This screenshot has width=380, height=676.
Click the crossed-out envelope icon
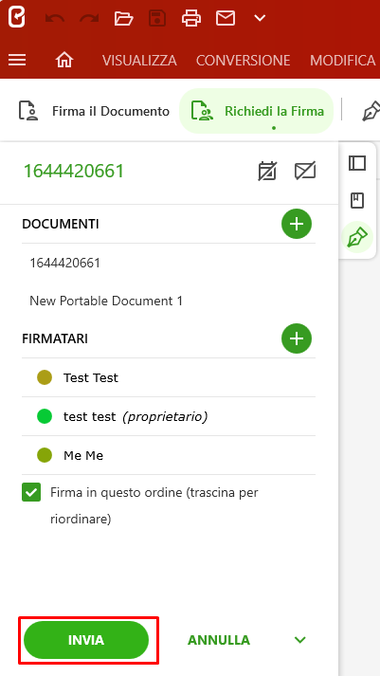[305, 171]
